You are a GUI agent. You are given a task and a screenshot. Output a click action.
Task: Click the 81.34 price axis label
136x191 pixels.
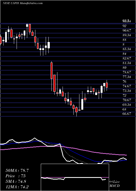(x=127, y=63)
